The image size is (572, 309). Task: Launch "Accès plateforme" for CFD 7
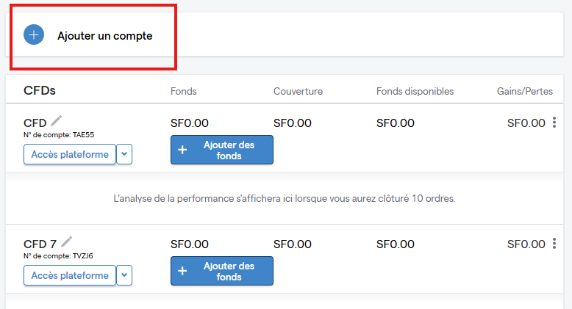[70, 275]
